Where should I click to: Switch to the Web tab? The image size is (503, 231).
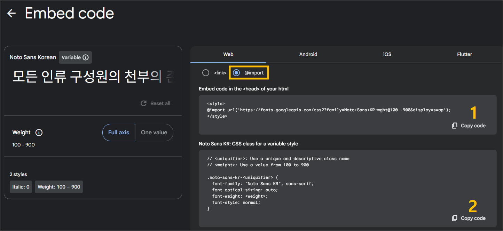click(228, 54)
